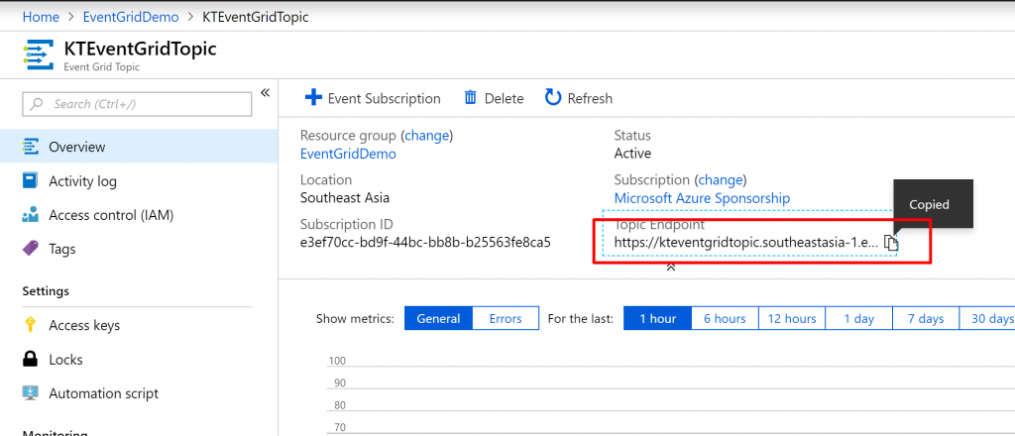This screenshot has width=1015, height=436.
Task: Click the Settings section header
Action: (46, 291)
